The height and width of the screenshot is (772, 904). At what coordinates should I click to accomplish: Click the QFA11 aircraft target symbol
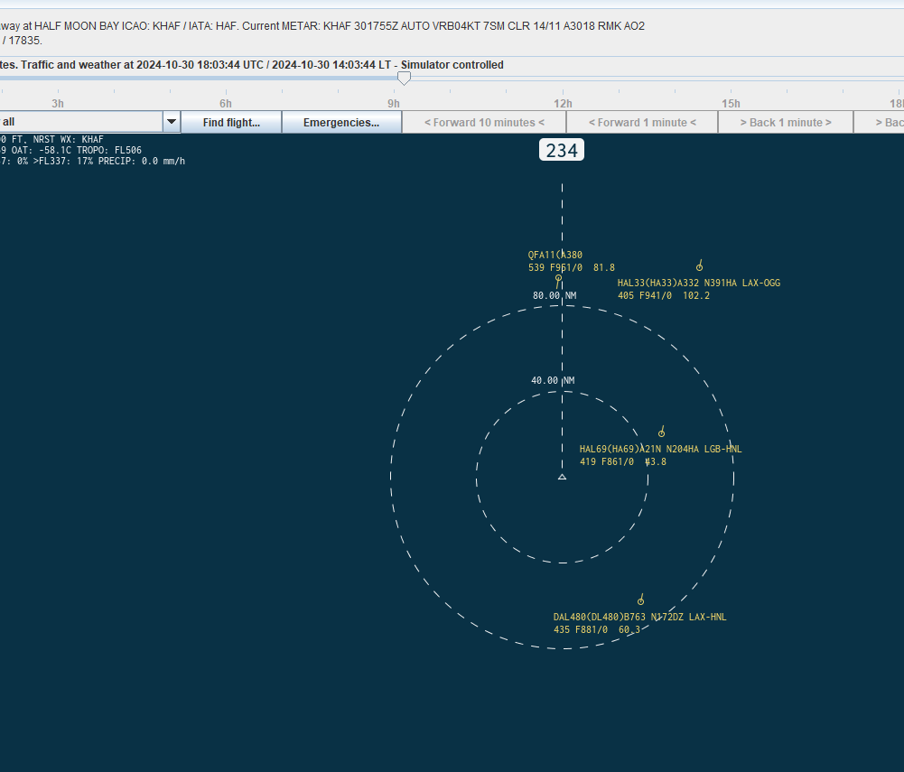click(x=558, y=278)
